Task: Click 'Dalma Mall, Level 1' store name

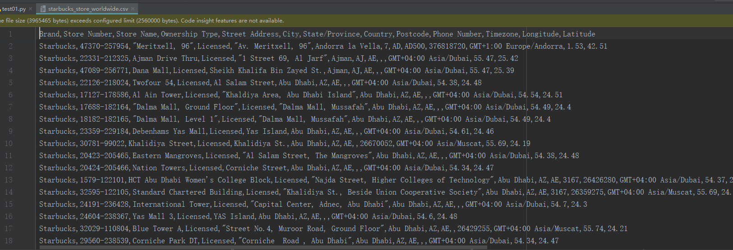Action: coord(175,119)
